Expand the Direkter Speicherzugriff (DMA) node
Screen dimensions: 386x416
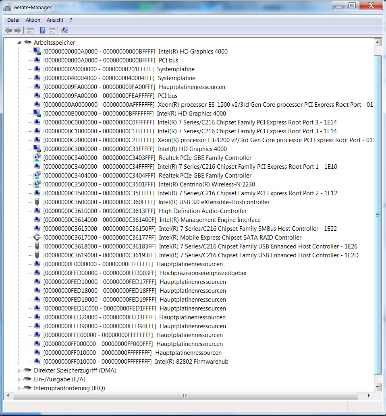(19, 370)
